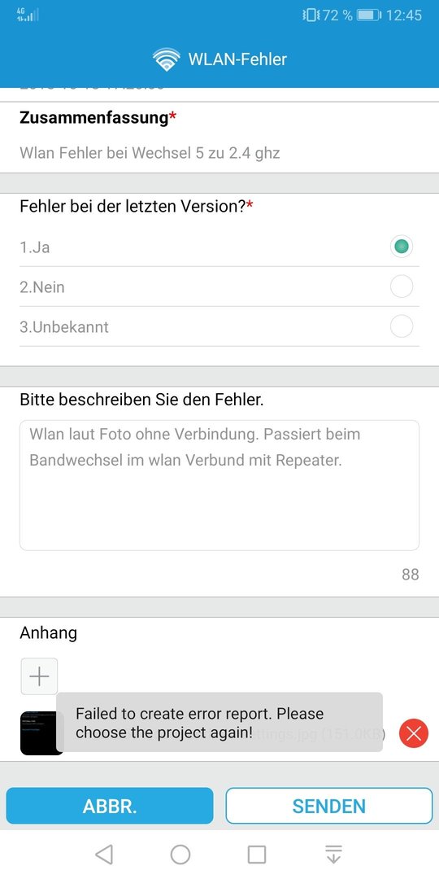Tap the Android home circle icon
Image resolution: width=439 pixels, height=879 pixels.
click(x=180, y=855)
